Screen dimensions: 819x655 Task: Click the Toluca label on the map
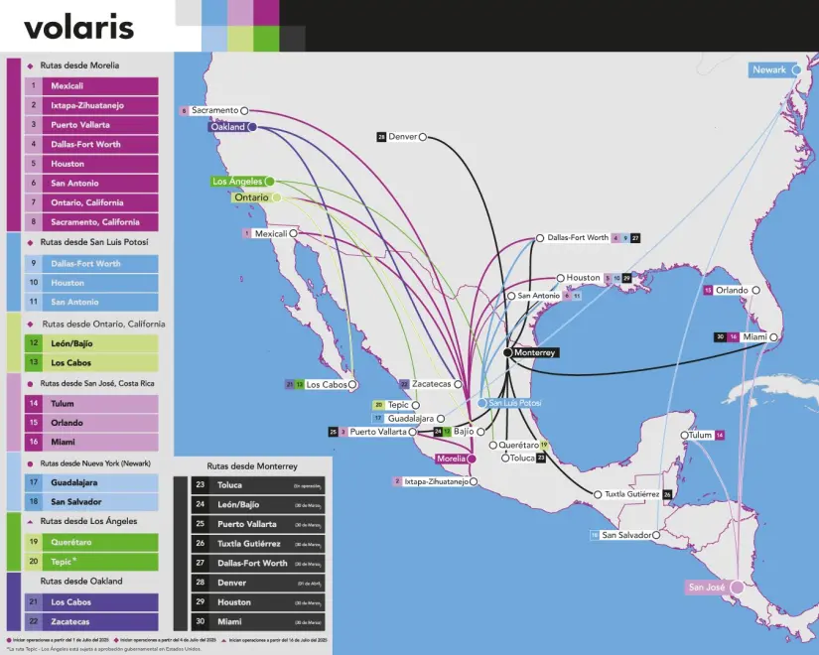pyautogui.click(x=522, y=458)
